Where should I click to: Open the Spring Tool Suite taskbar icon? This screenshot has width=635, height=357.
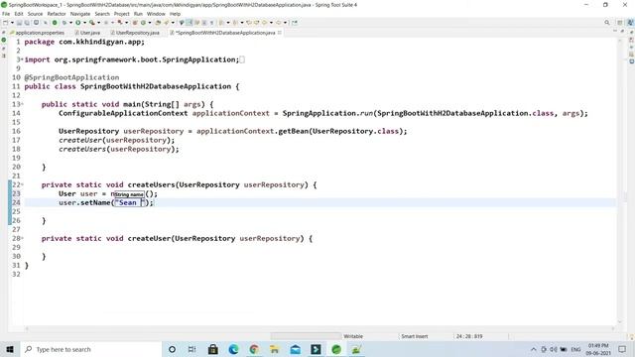tap(336, 349)
